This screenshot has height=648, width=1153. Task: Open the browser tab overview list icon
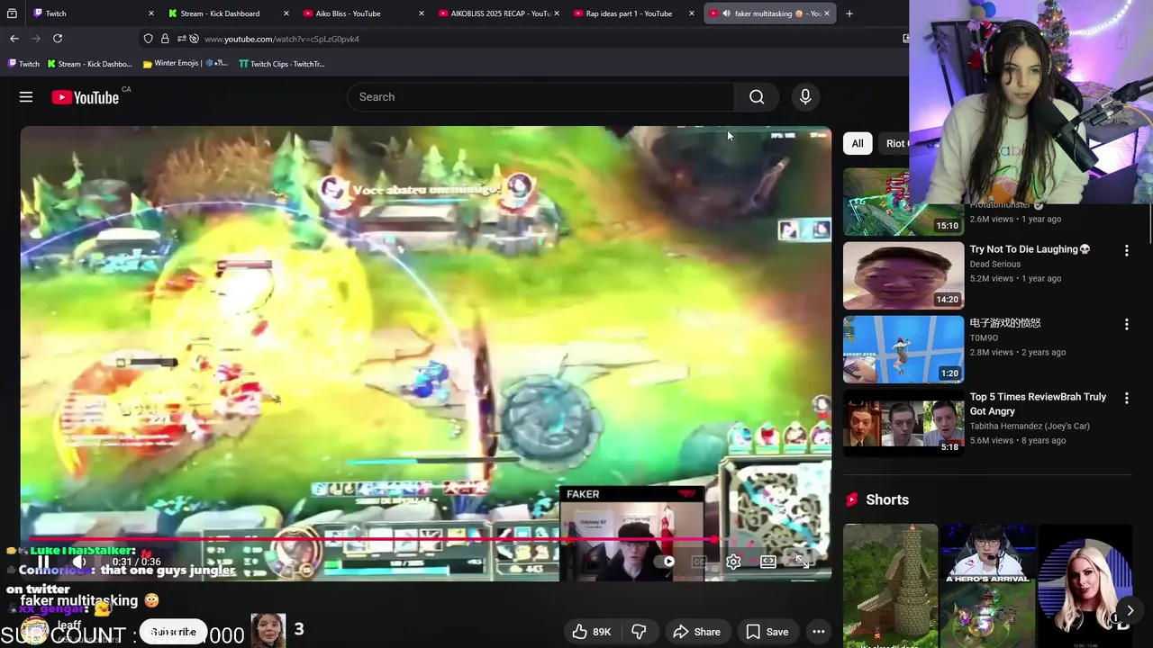pyautogui.click(x=12, y=13)
